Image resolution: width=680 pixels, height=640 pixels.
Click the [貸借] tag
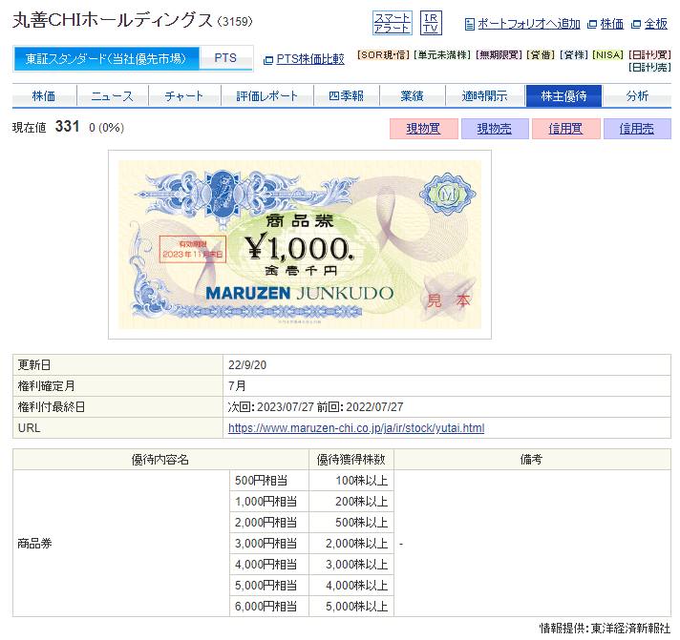click(541, 55)
